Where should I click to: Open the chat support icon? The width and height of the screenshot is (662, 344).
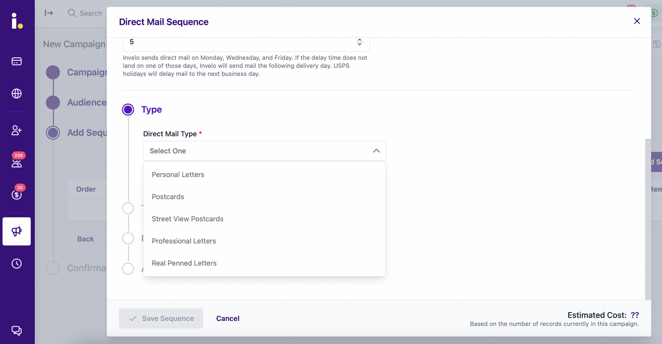pos(17,330)
